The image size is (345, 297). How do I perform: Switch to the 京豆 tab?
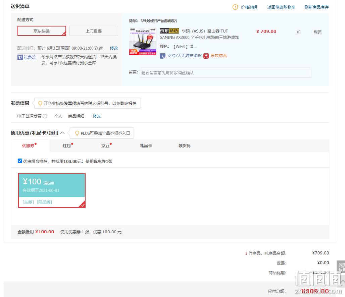[x=105, y=145]
